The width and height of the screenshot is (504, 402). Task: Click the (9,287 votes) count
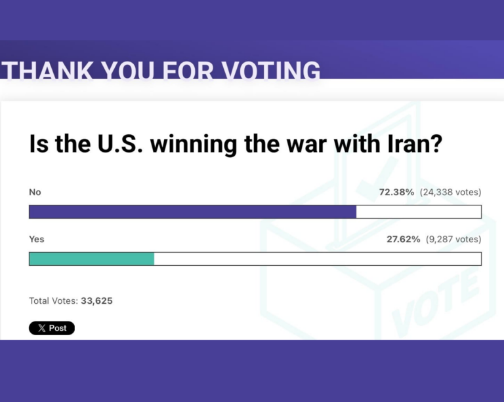(453, 240)
